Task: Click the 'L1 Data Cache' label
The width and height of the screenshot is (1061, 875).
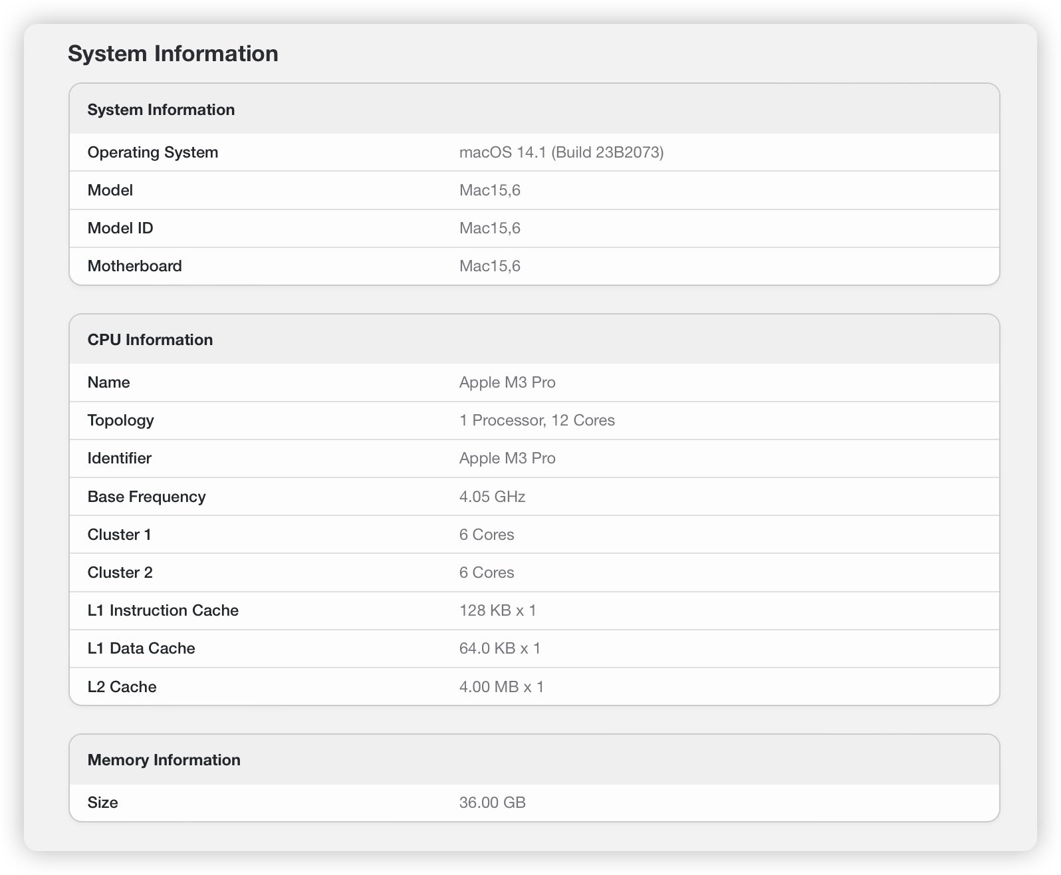Action: point(141,648)
